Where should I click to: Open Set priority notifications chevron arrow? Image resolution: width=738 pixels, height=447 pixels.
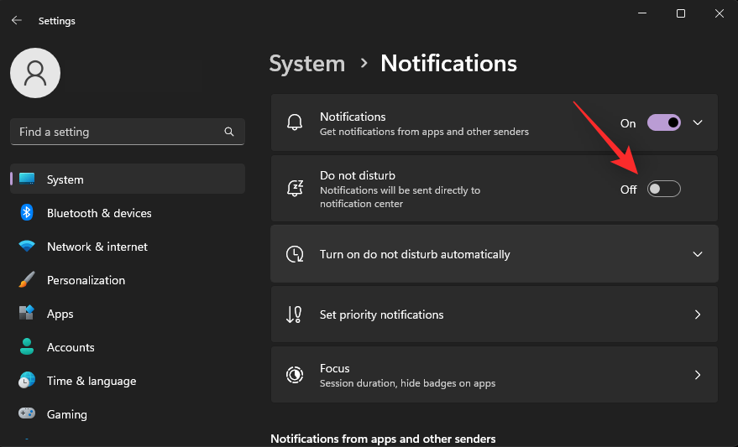coord(698,314)
